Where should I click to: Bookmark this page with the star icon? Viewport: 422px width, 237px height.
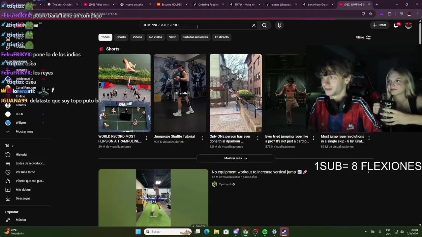click(x=371, y=14)
